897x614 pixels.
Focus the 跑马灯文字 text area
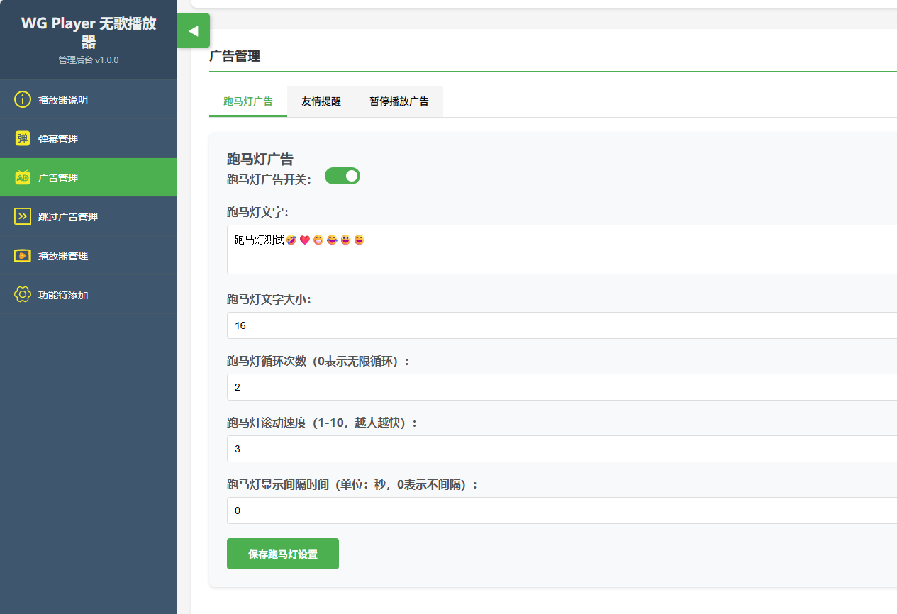pyautogui.click(x=560, y=250)
